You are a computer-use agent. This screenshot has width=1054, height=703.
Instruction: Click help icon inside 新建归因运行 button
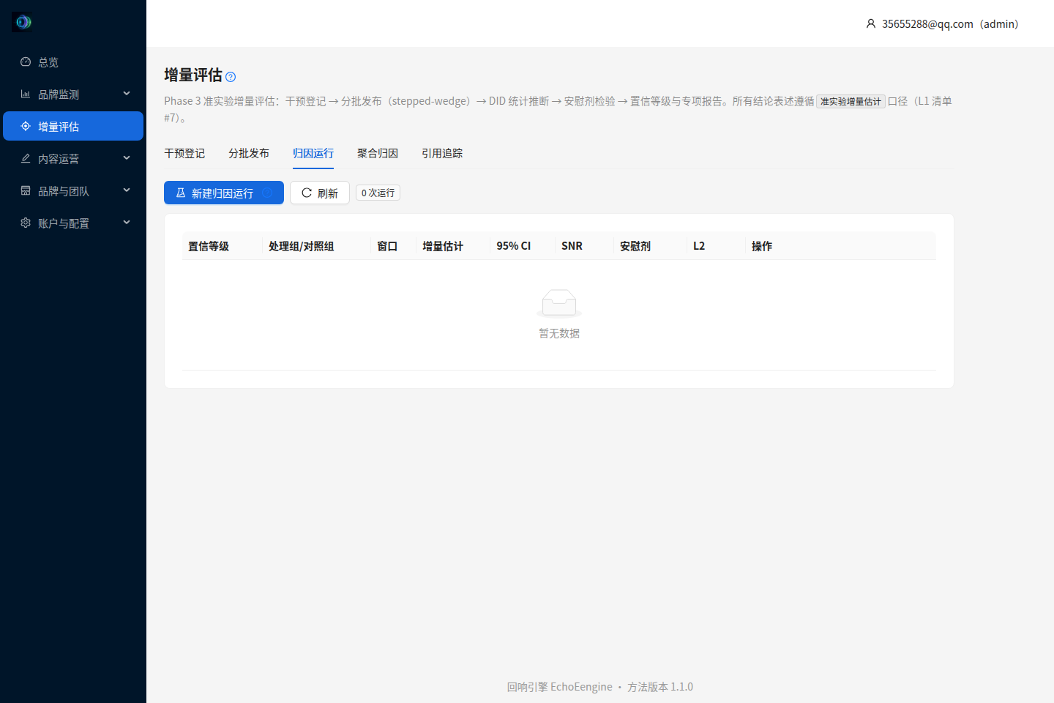(267, 193)
